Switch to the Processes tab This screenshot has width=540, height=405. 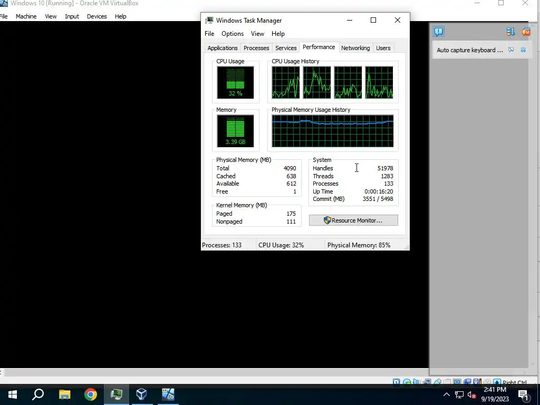pos(256,48)
